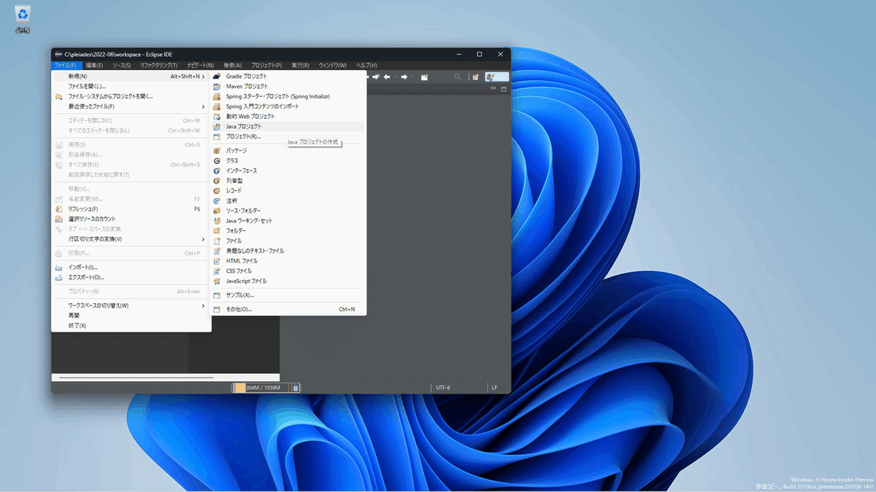Create a new Maven プロジェクト
The height and width of the screenshot is (492, 876).
[288, 87]
